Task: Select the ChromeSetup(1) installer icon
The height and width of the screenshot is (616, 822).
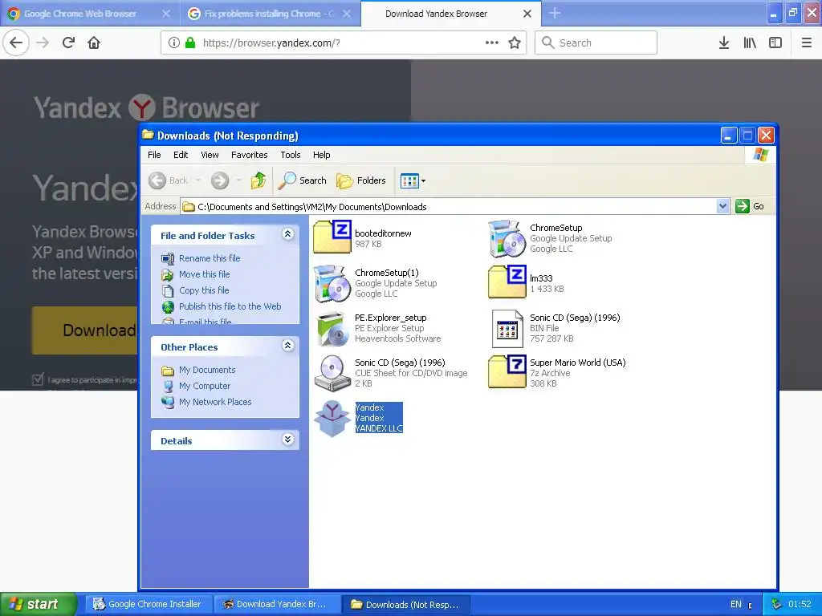Action: [x=332, y=283]
